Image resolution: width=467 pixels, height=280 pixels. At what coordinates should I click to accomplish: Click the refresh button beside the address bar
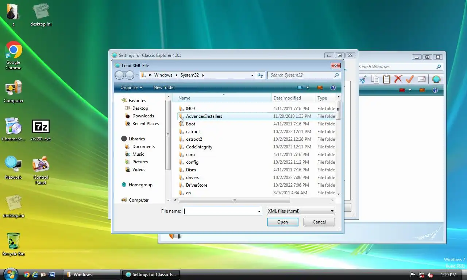tap(260, 75)
